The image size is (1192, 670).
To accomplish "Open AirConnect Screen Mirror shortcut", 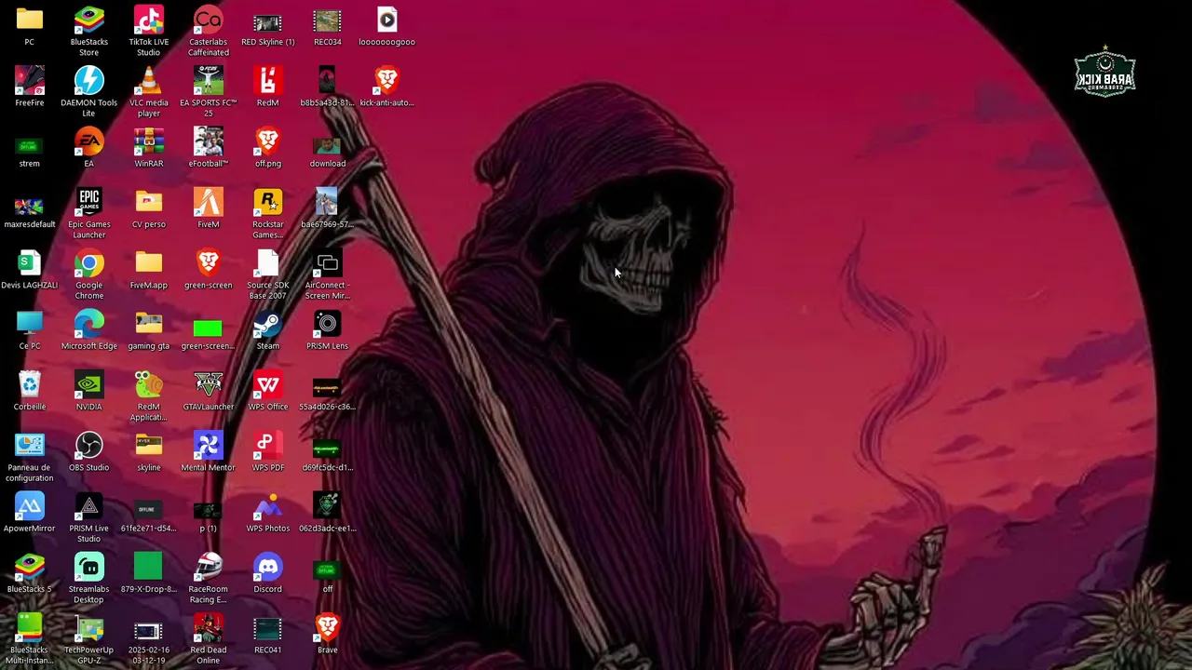I will [327, 263].
